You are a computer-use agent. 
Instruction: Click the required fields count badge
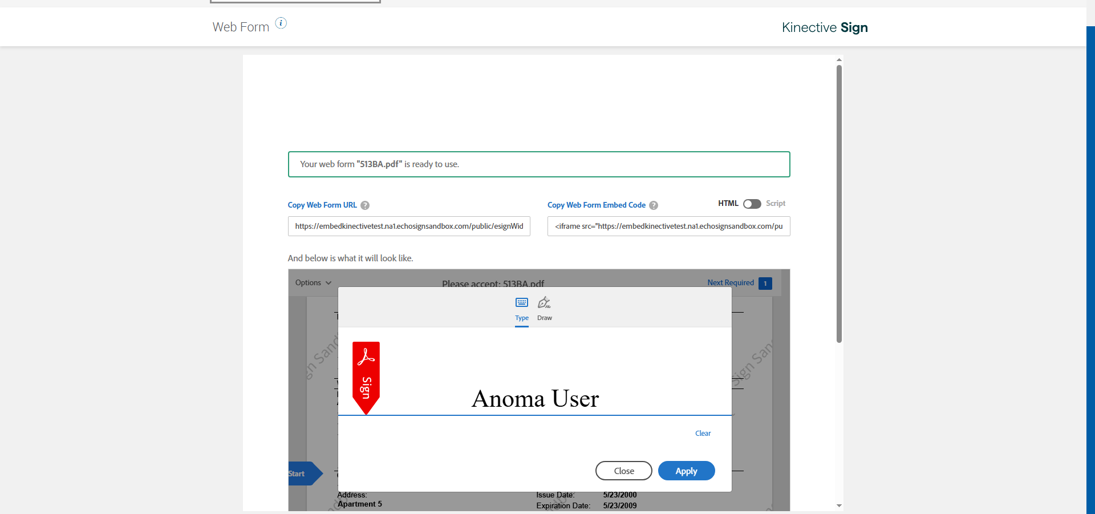click(765, 283)
